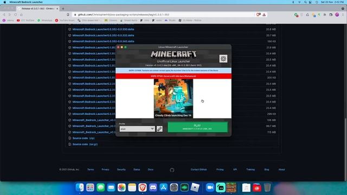
Task: Go forward in the browser
Action: tap(10, 15)
